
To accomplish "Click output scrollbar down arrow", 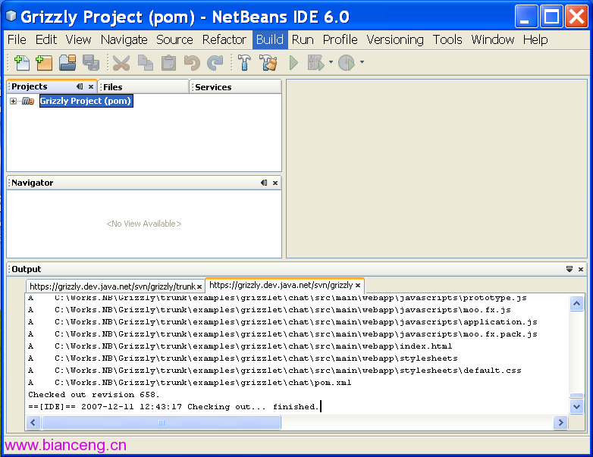I will tap(577, 407).
